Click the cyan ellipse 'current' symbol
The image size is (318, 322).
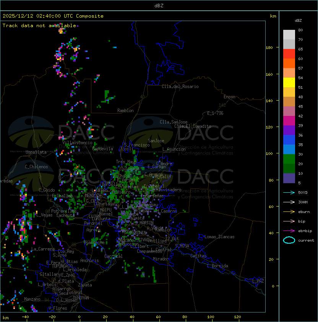point(289,240)
